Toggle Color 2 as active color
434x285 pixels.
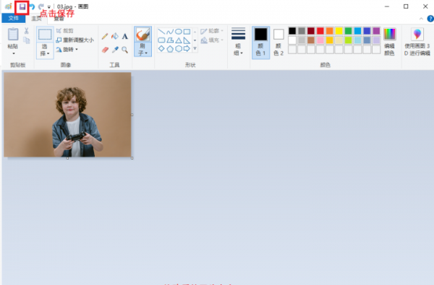(278, 43)
